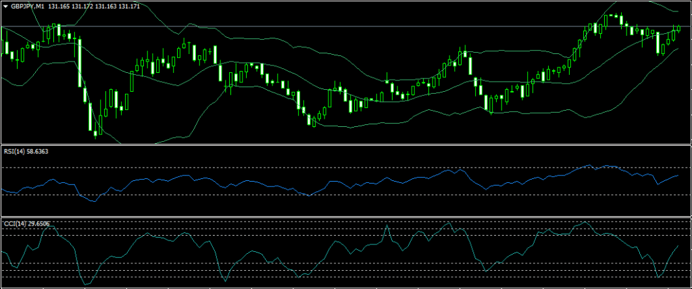
Task: Click the horizontal gray price line
Action: click(x=338, y=26)
